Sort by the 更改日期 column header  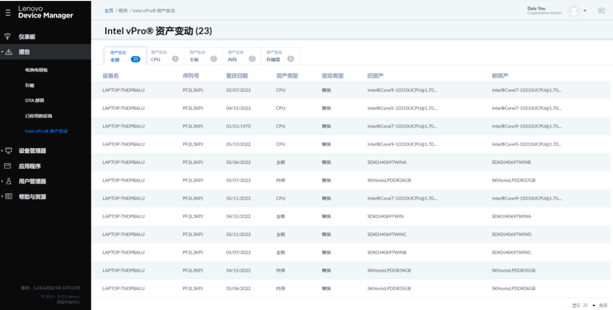237,76
